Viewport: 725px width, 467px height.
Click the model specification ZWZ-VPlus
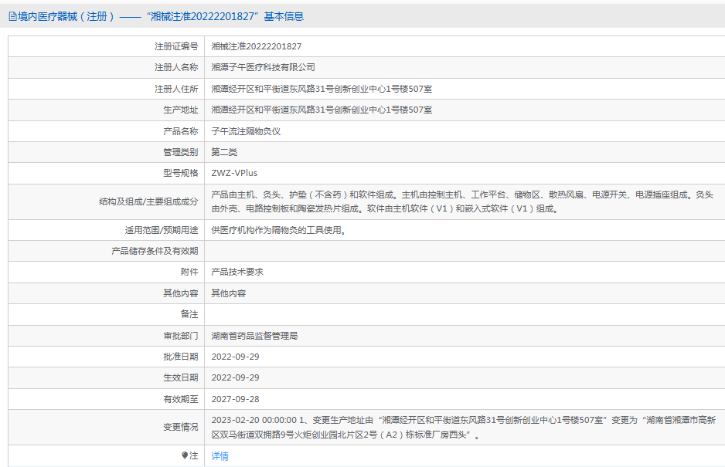pos(234,173)
